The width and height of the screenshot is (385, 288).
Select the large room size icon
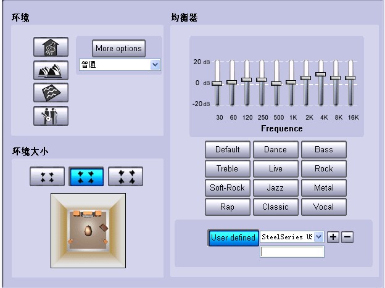pyautogui.click(x=125, y=177)
